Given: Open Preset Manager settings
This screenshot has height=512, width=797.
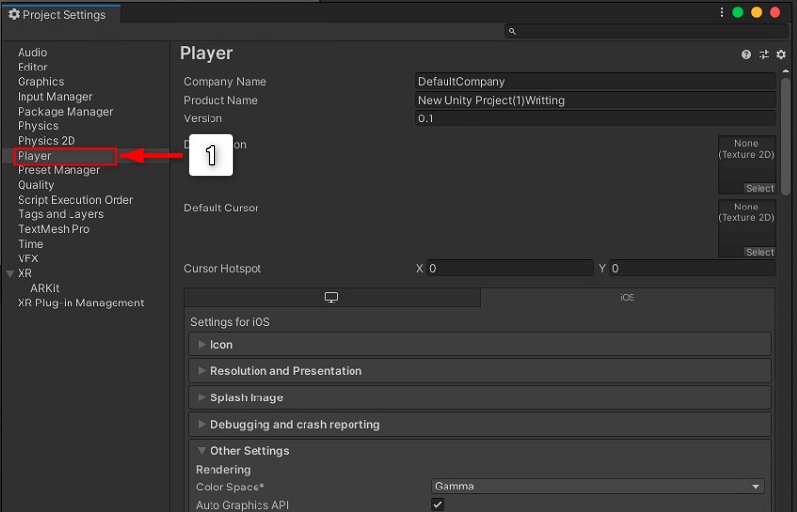Looking at the screenshot, I should click(x=59, y=170).
